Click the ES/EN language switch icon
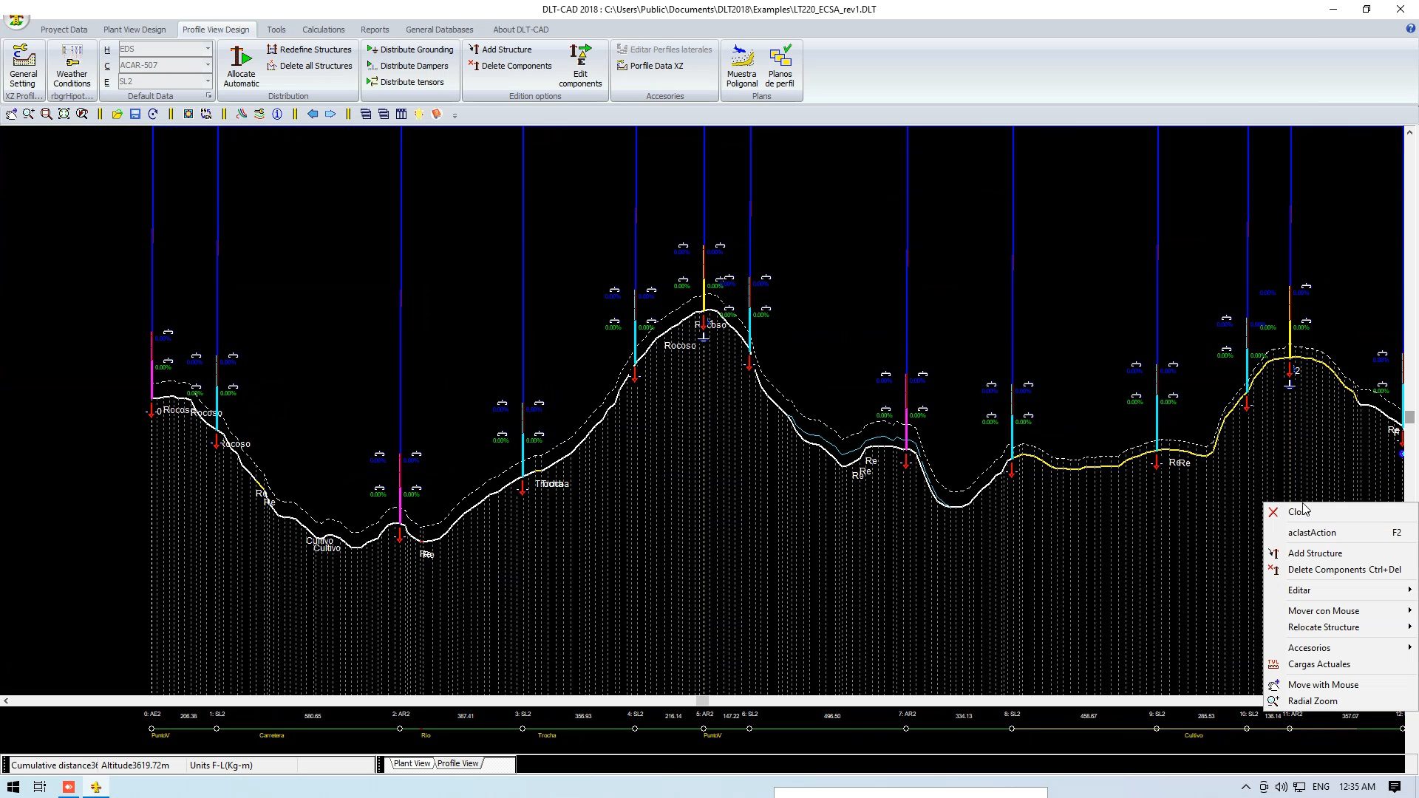The height and width of the screenshot is (798, 1419). [x=206, y=114]
